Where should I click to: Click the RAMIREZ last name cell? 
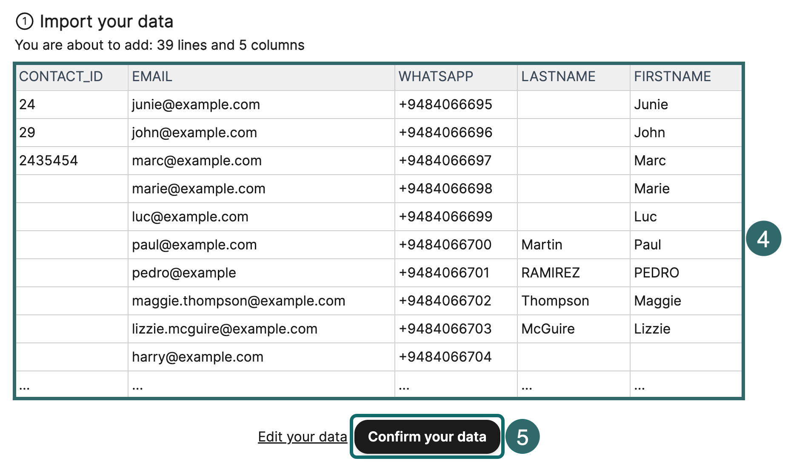(x=551, y=273)
